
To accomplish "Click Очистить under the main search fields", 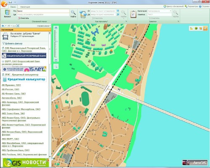I will click(24, 18).
